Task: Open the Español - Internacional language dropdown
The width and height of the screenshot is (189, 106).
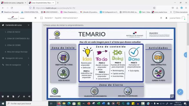Action: [66, 18]
